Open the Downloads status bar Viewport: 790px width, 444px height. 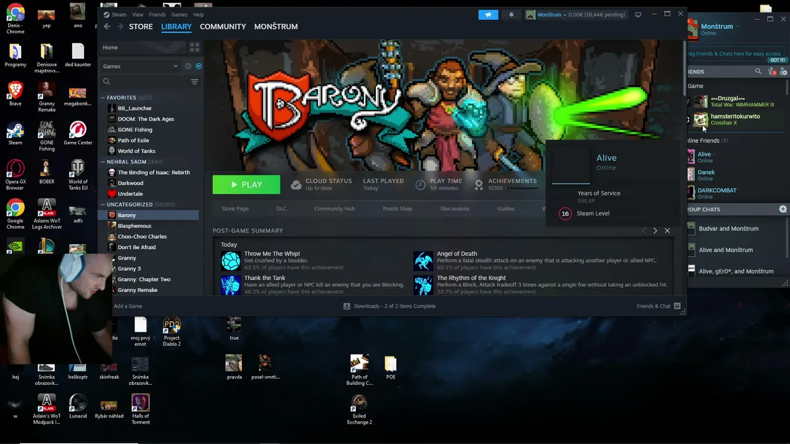[x=389, y=306]
